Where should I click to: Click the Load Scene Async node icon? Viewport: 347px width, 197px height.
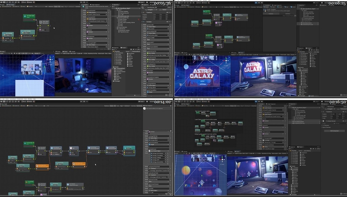(x=52, y=148)
